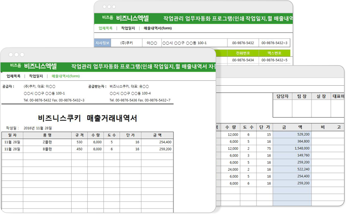This screenshot has width=346, height=214.
Task: Select the Z플랜 product cell
Action: click(47, 142)
